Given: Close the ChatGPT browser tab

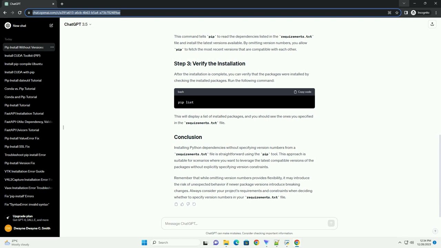Looking at the screenshot, I should point(53,4).
